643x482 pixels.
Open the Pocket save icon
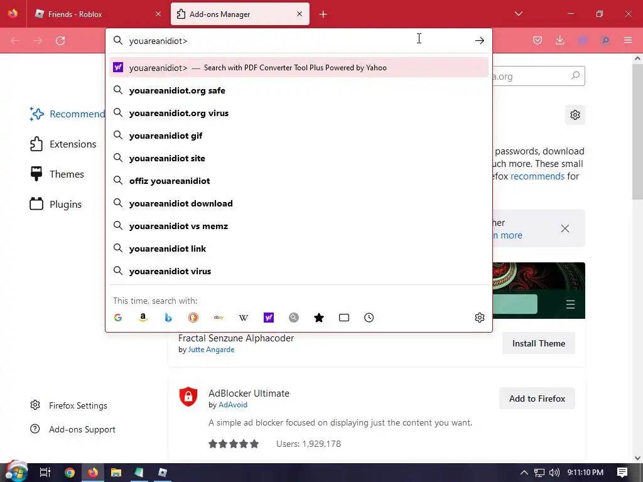(x=538, y=40)
